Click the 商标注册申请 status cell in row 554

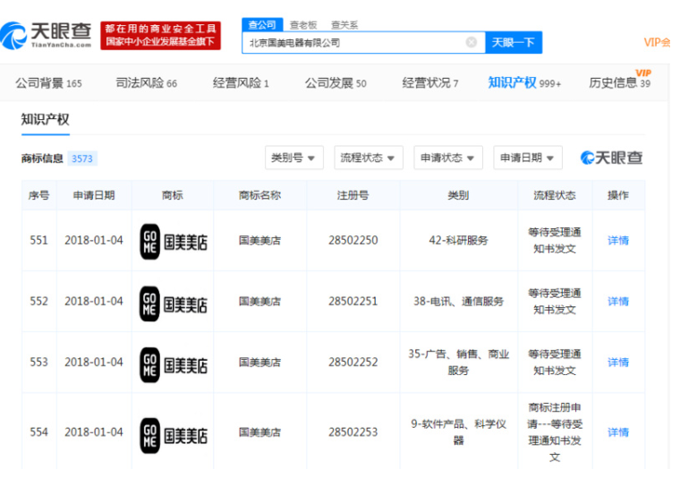(555, 431)
